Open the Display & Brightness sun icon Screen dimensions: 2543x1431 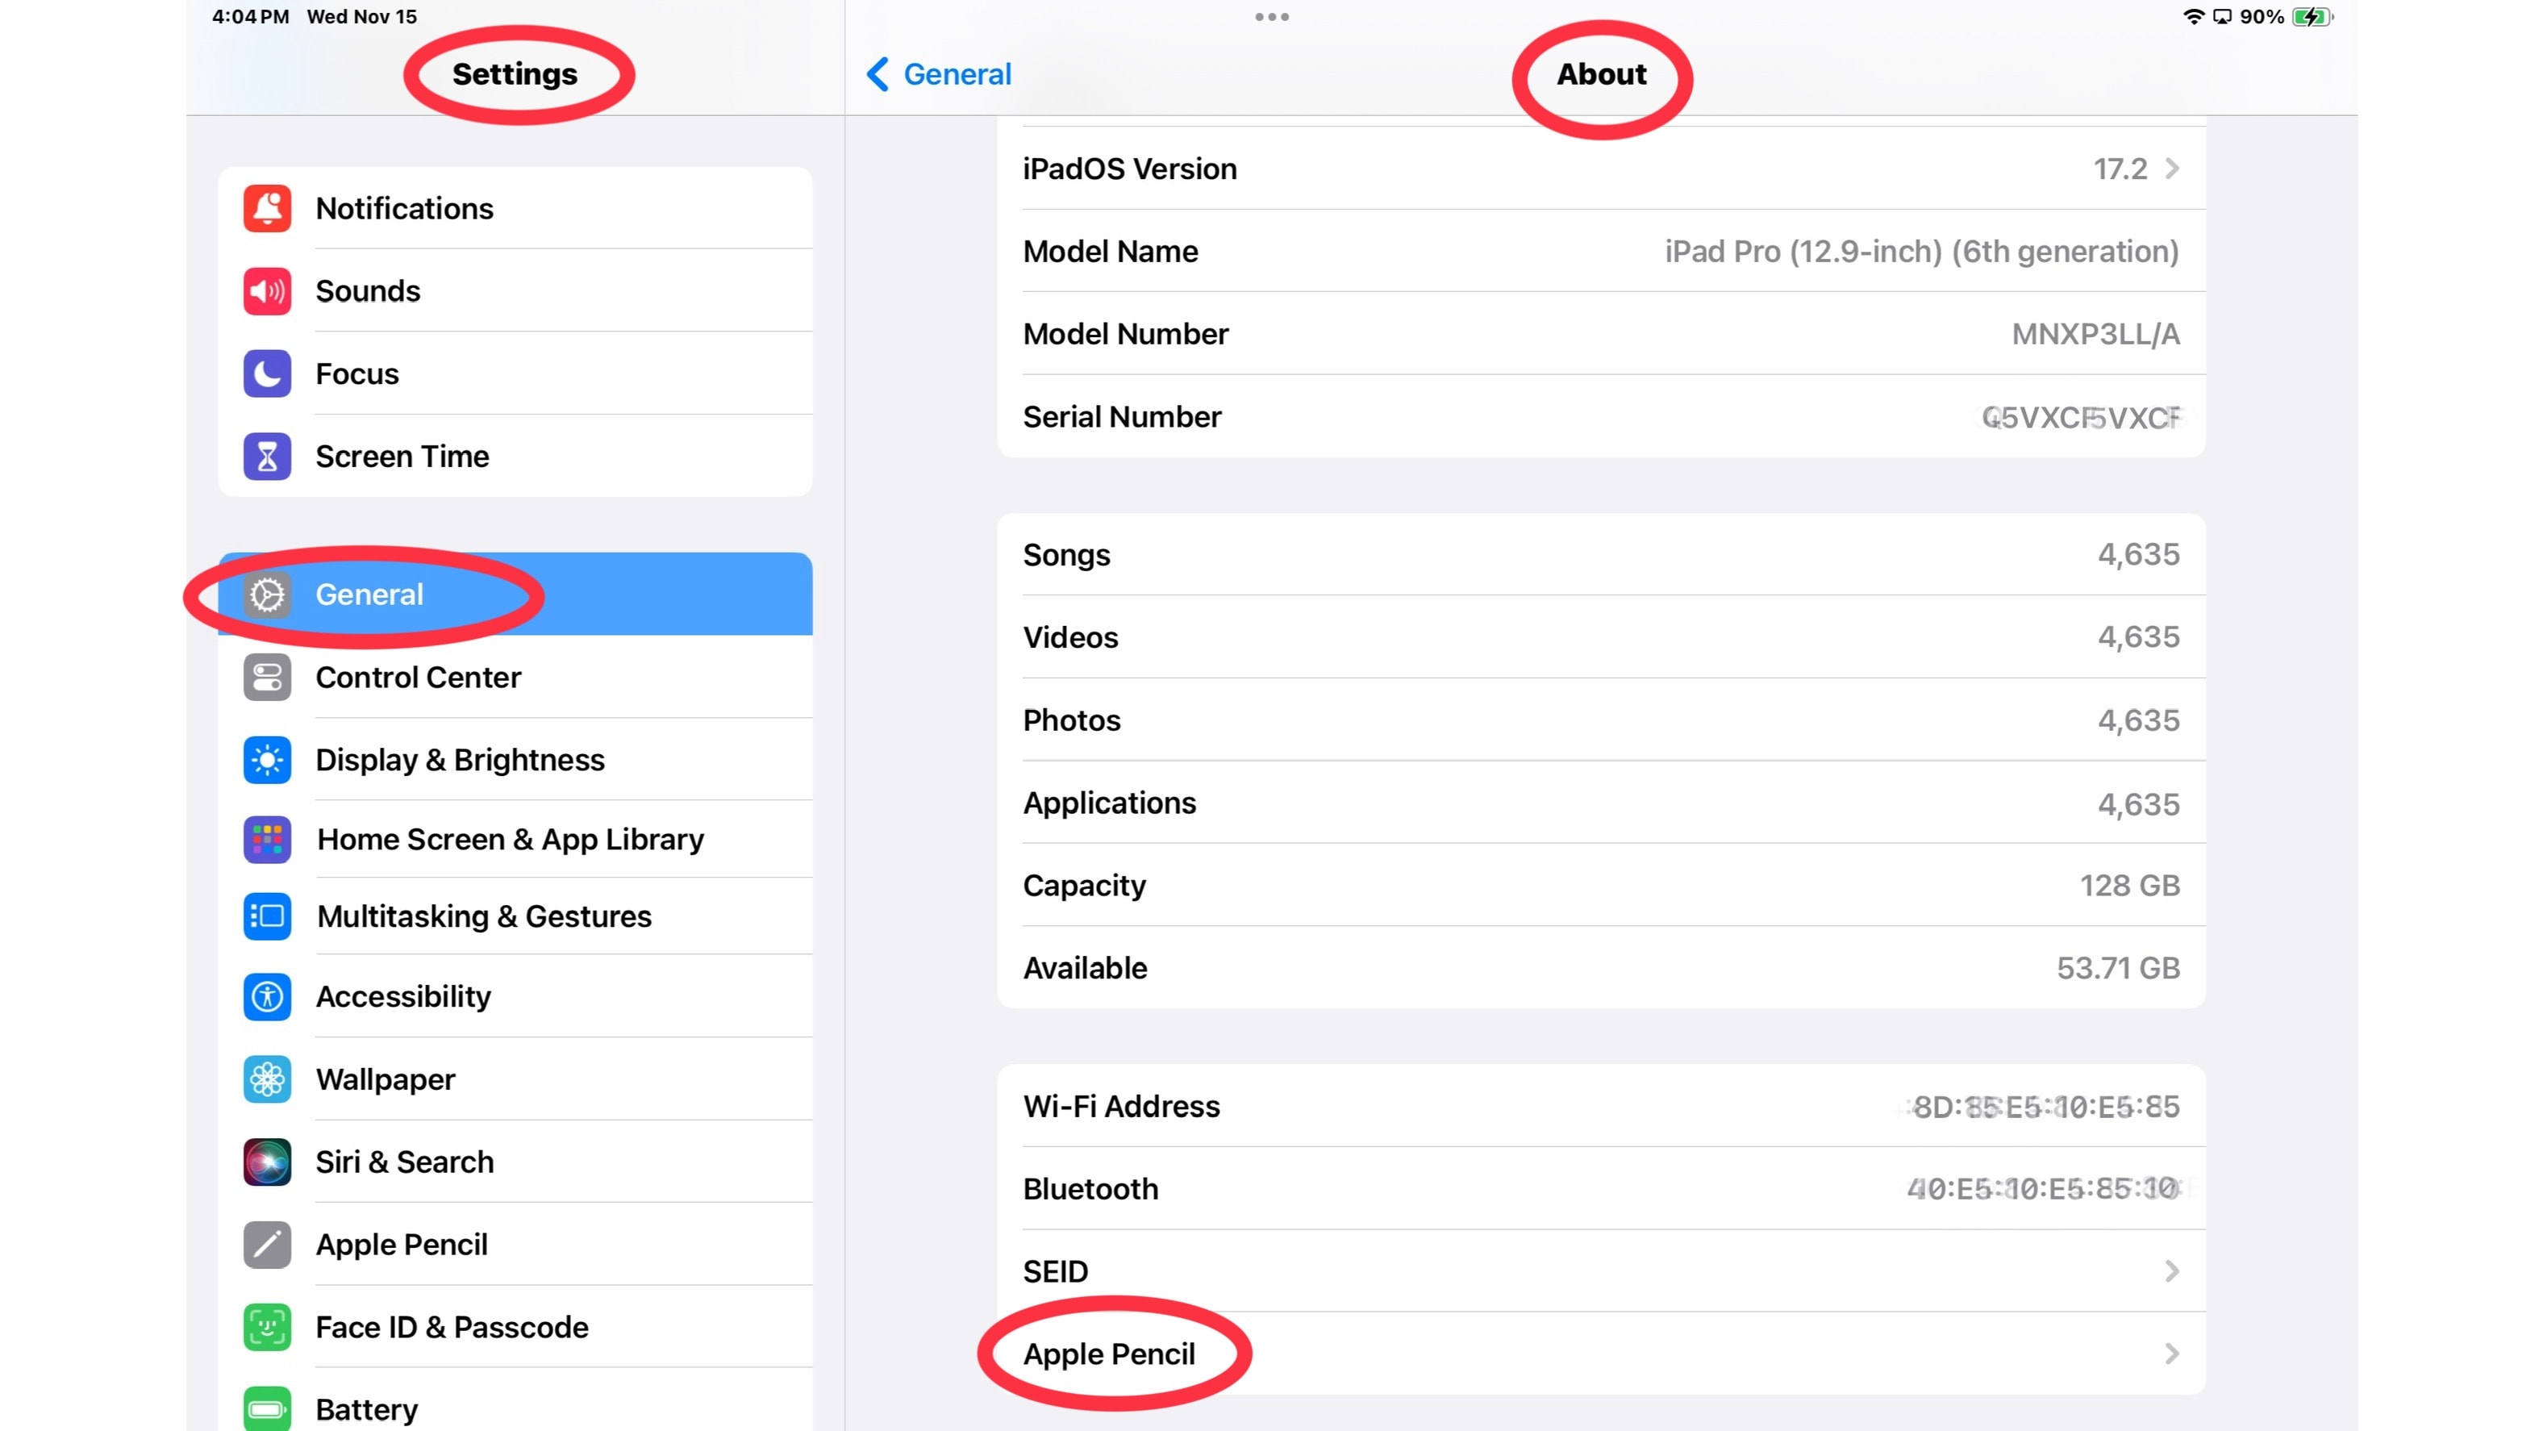(266, 759)
